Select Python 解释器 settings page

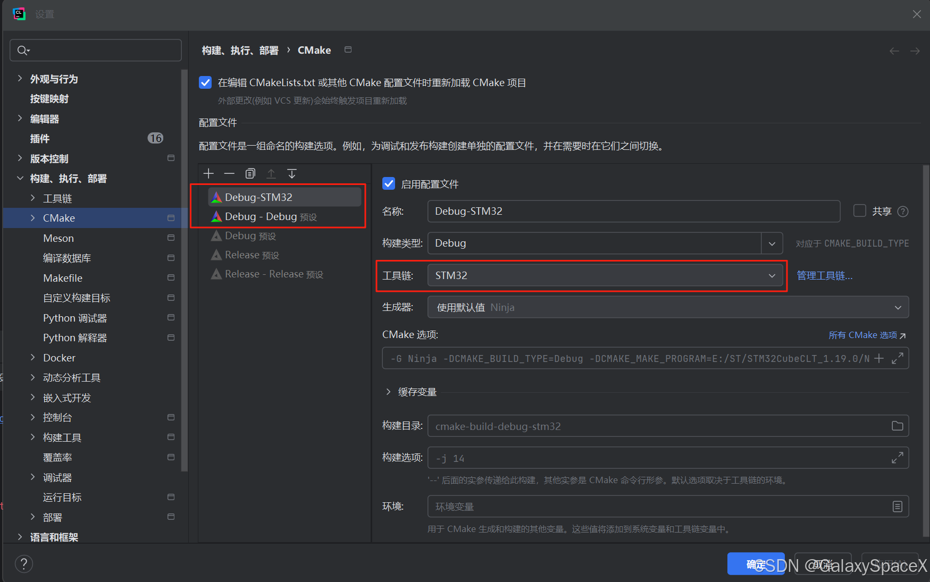click(x=75, y=338)
